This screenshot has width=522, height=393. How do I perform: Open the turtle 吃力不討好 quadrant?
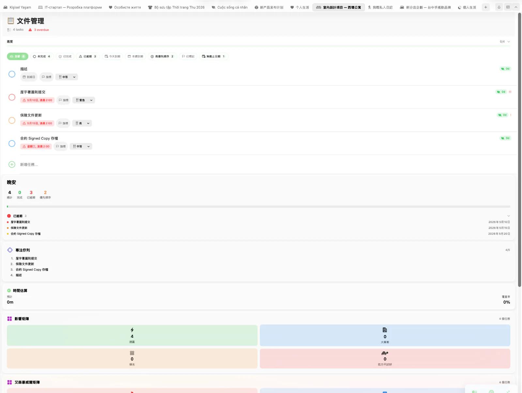tap(385, 358)
